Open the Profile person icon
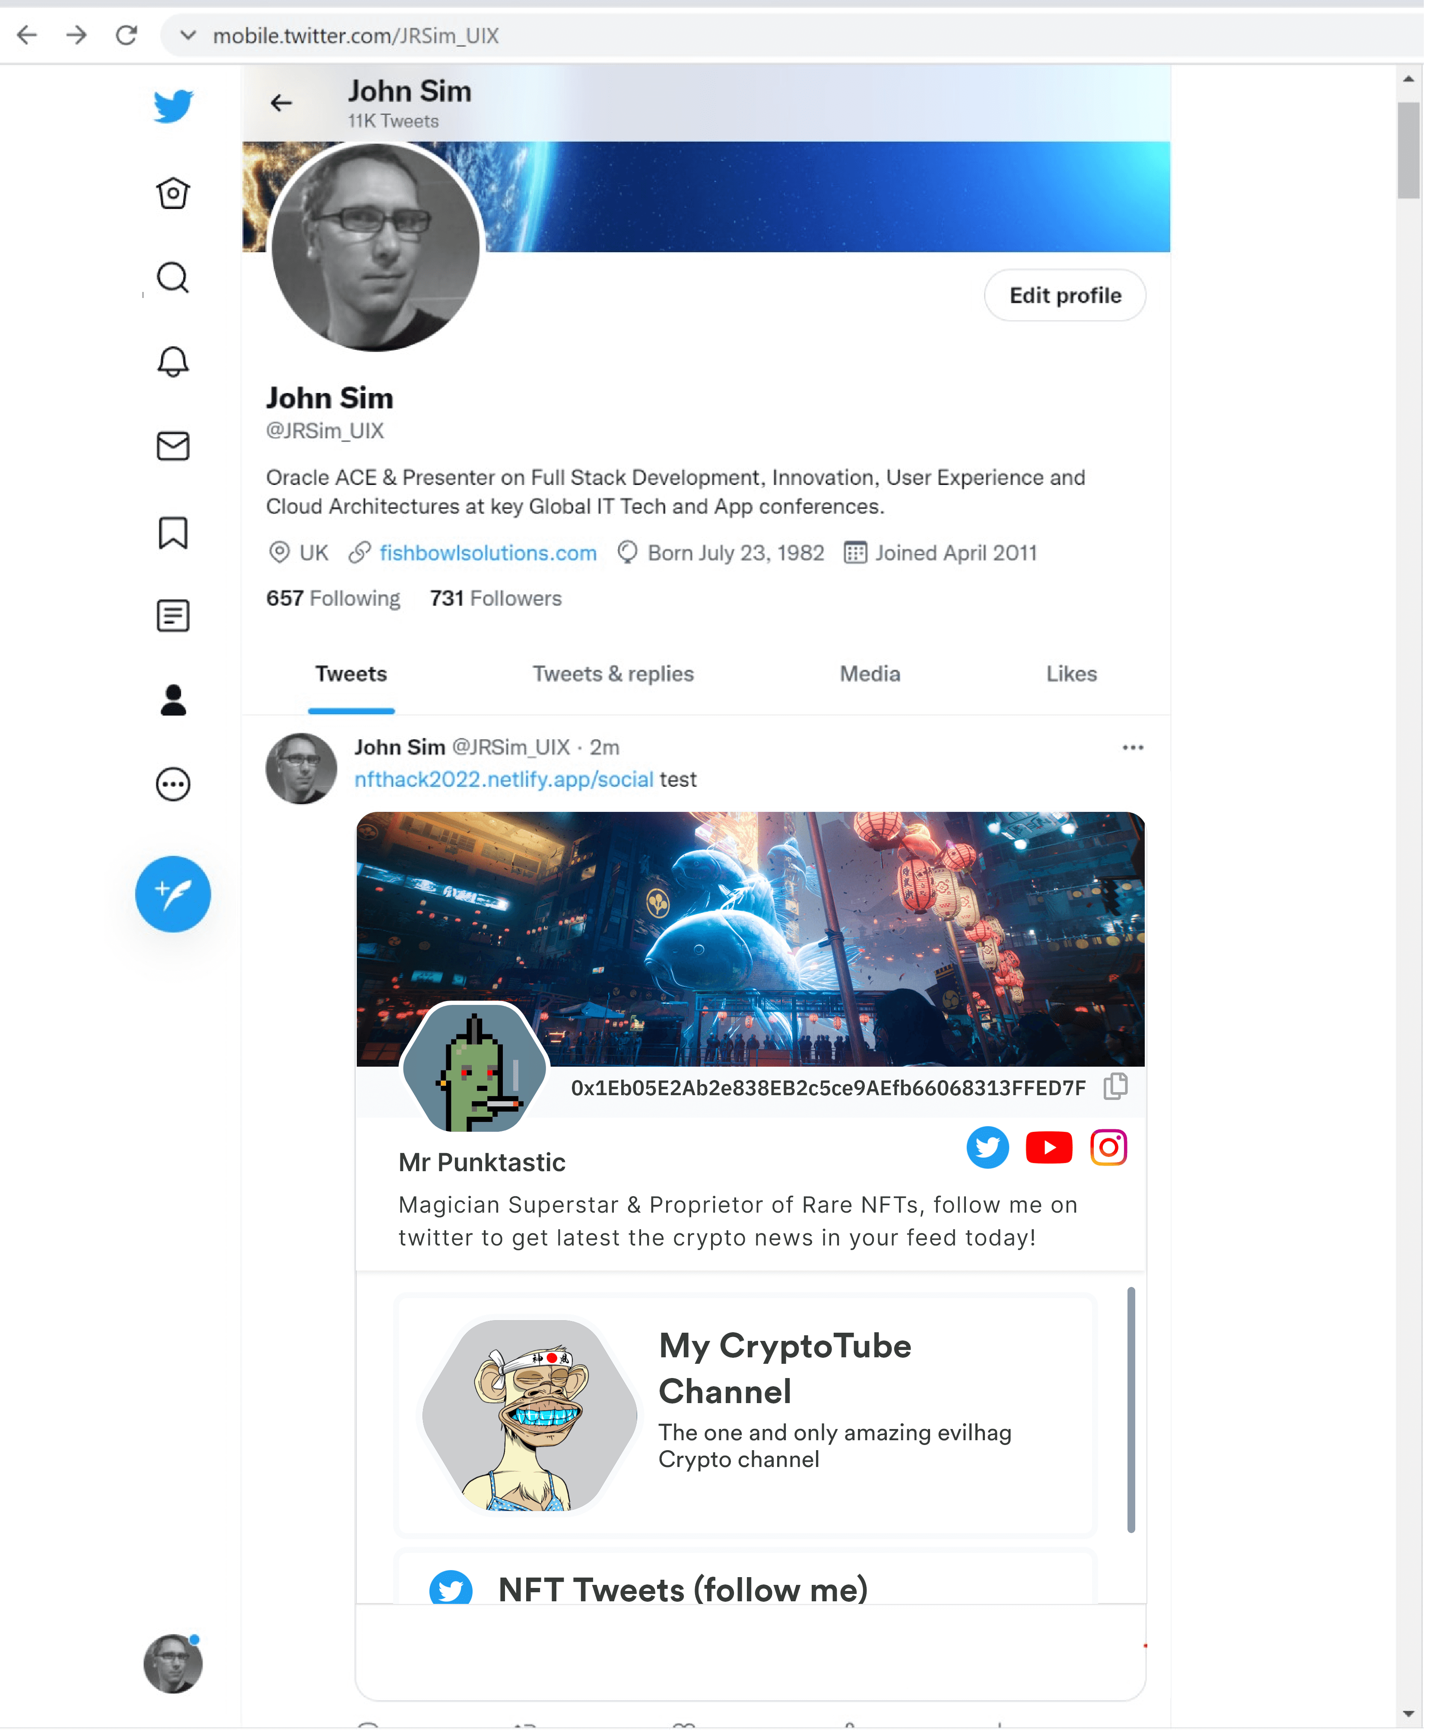This screenshot has height=1730, width=1429. pos(173,700)
